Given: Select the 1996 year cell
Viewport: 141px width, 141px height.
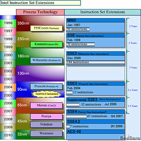Looking at the screenshot, I should pyautogui.click(x=8, y=23).
